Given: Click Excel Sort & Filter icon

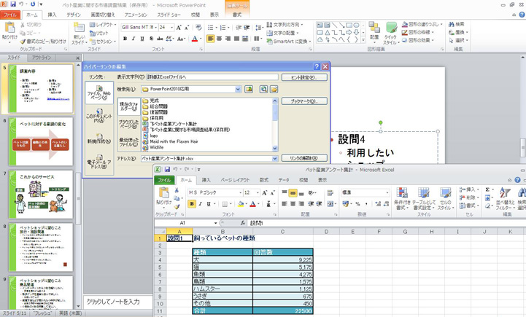Looking at the screenshot, I should pos(505,193).
